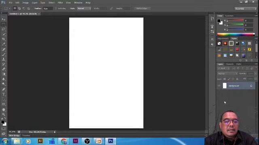This screenshot has width=259, height=145.
Task: Open the Style dropdown in options bar
Action: click(x=84, y=8)
